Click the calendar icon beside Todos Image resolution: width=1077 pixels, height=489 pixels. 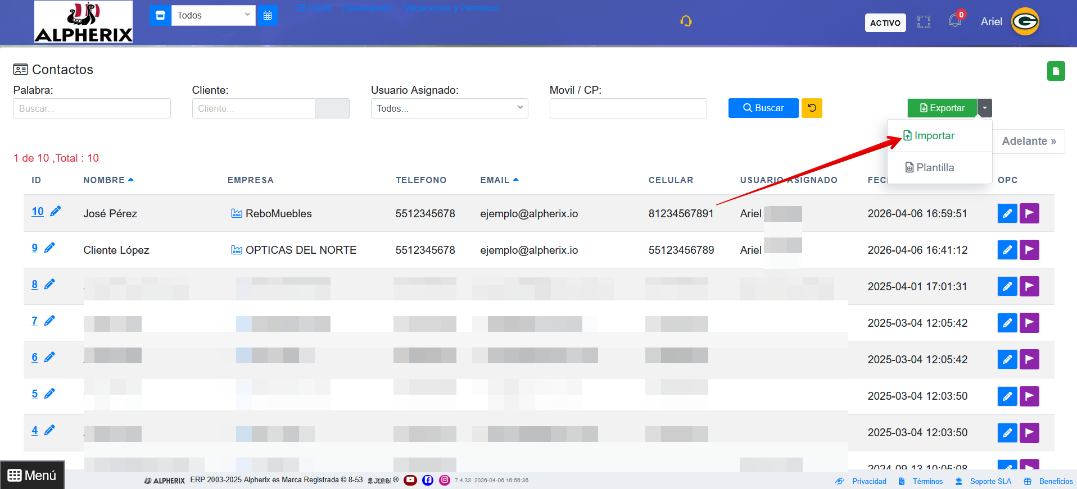click(x=268, y=16)
